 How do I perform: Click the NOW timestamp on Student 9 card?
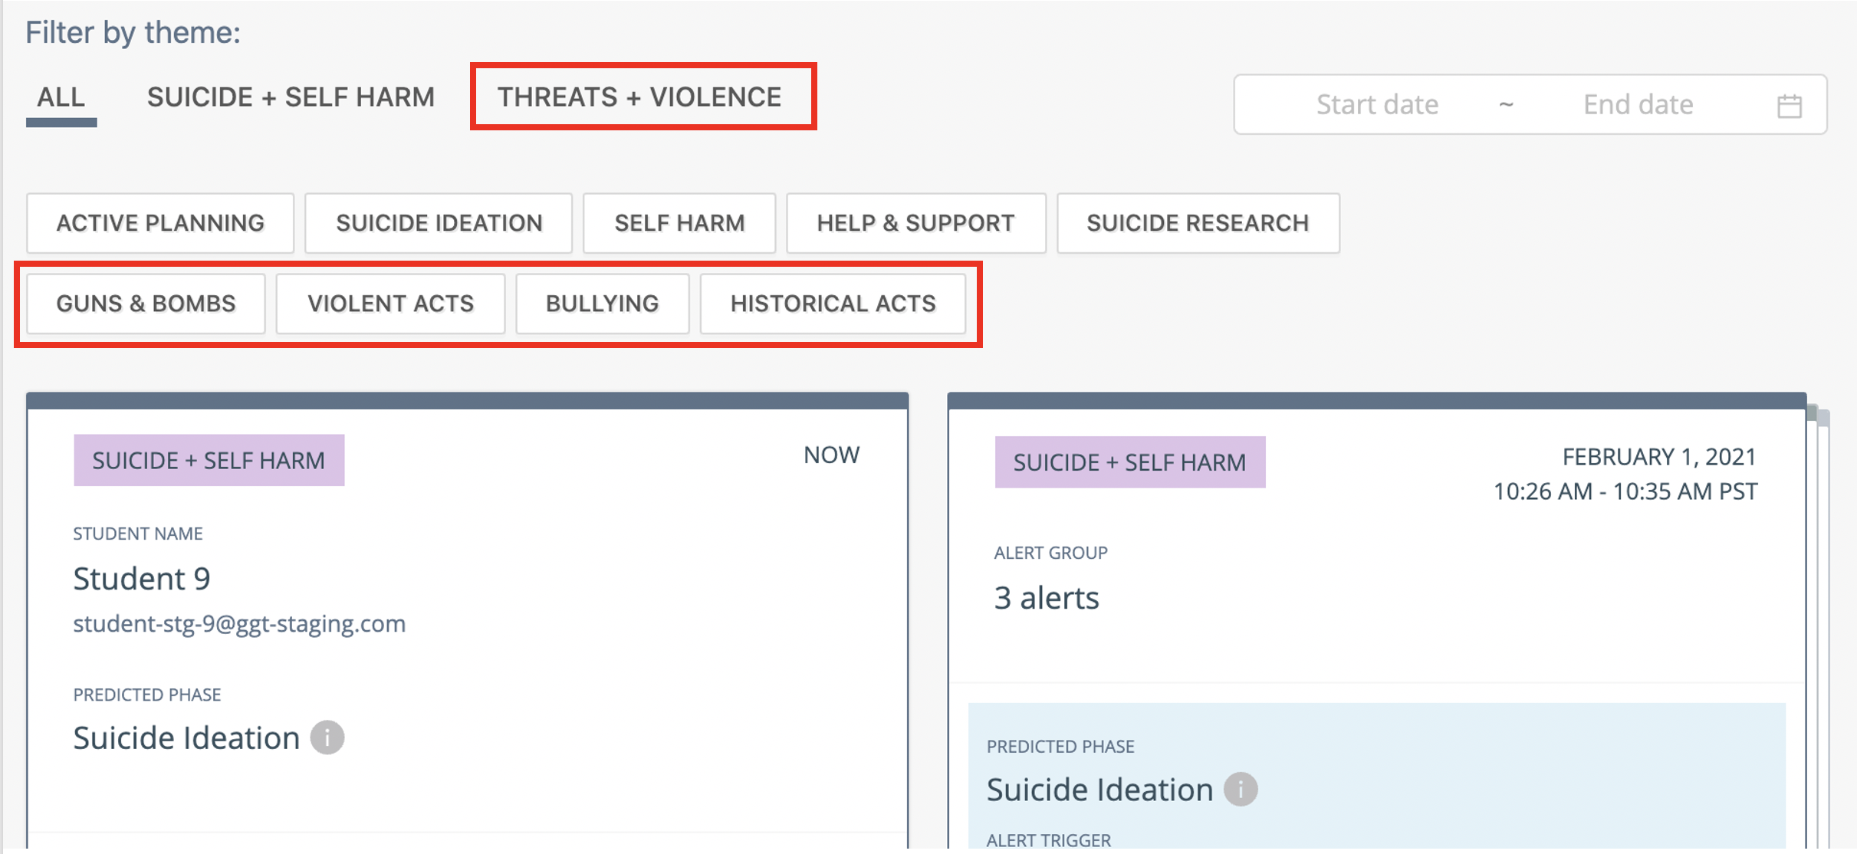tap(832, 455)
